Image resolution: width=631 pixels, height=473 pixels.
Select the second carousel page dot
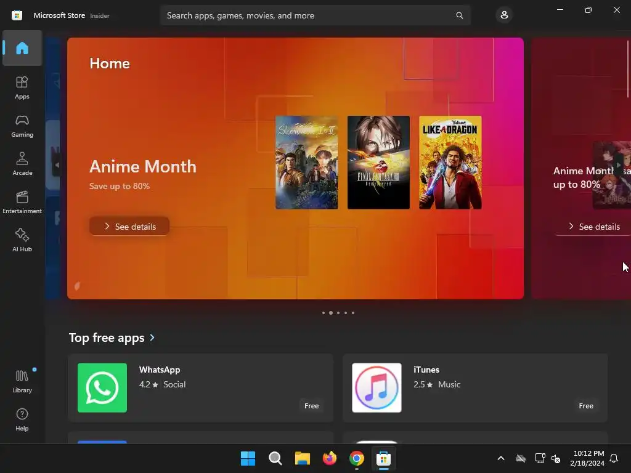[x=331, y=313]
